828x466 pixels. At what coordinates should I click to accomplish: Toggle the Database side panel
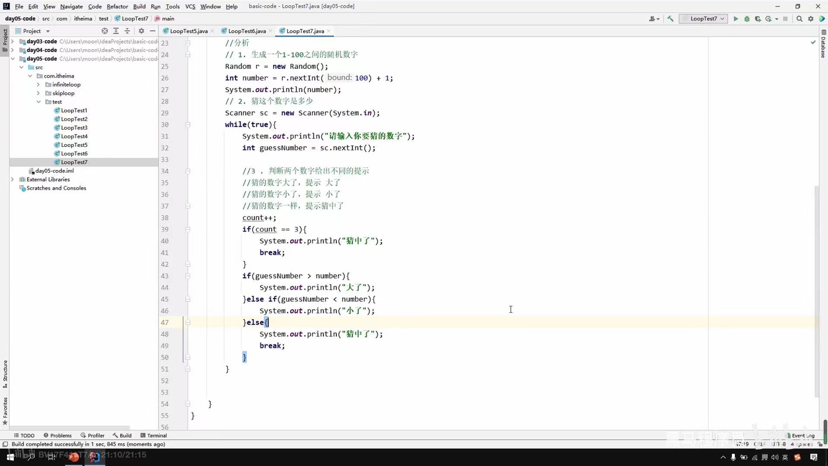(823, 47)
